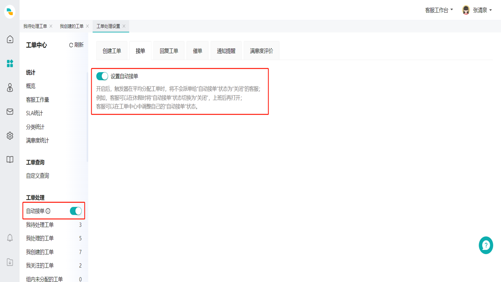501x282 pixels.
Task: Open the settings gear icon
Action: tap(10, 136)
